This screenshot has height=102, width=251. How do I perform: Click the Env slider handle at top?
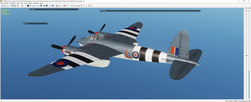pyautogui.click(x=246, y=13)
